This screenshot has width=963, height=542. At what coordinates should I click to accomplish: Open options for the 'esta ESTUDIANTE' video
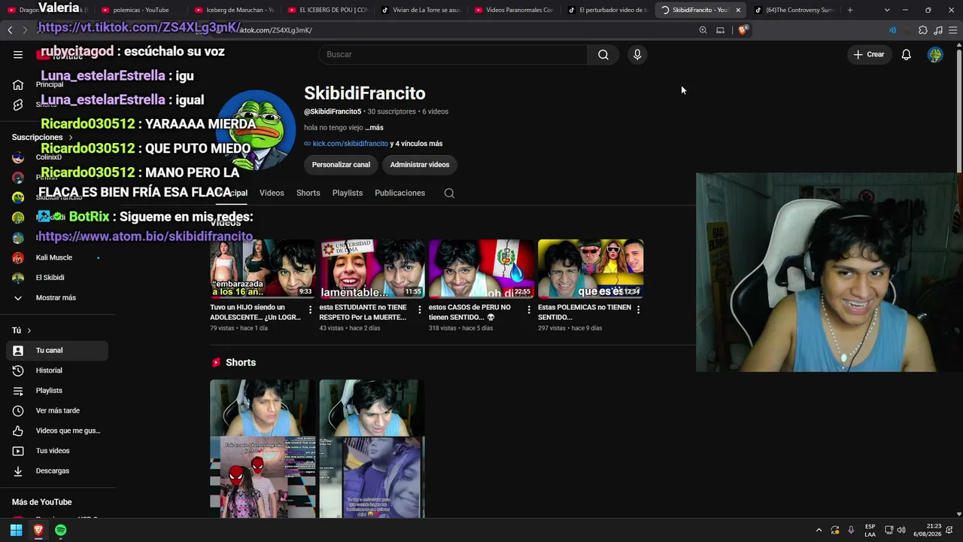click(x=420, y=309)
